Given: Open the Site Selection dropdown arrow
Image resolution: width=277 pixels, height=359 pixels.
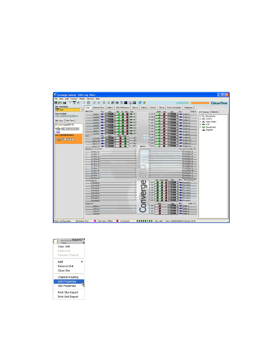Looking at the screenshot, I should pos(82,110).
